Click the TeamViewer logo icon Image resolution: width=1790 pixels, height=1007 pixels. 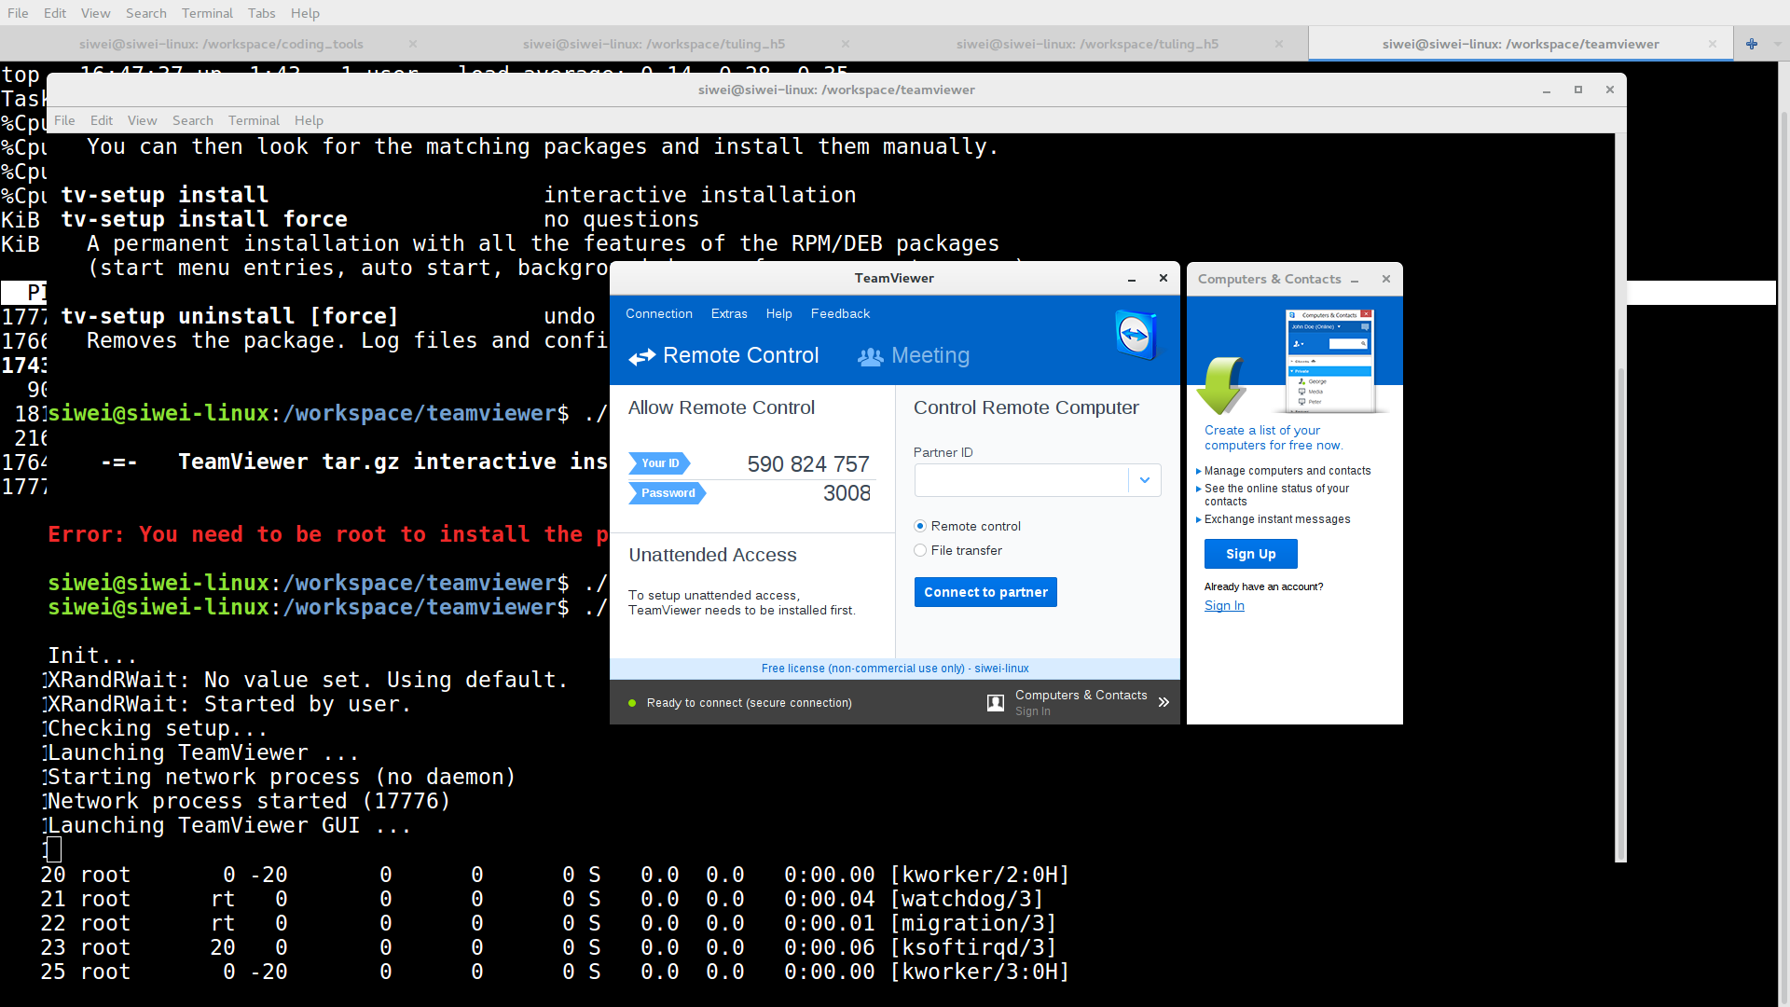(x=1136, y=334)
